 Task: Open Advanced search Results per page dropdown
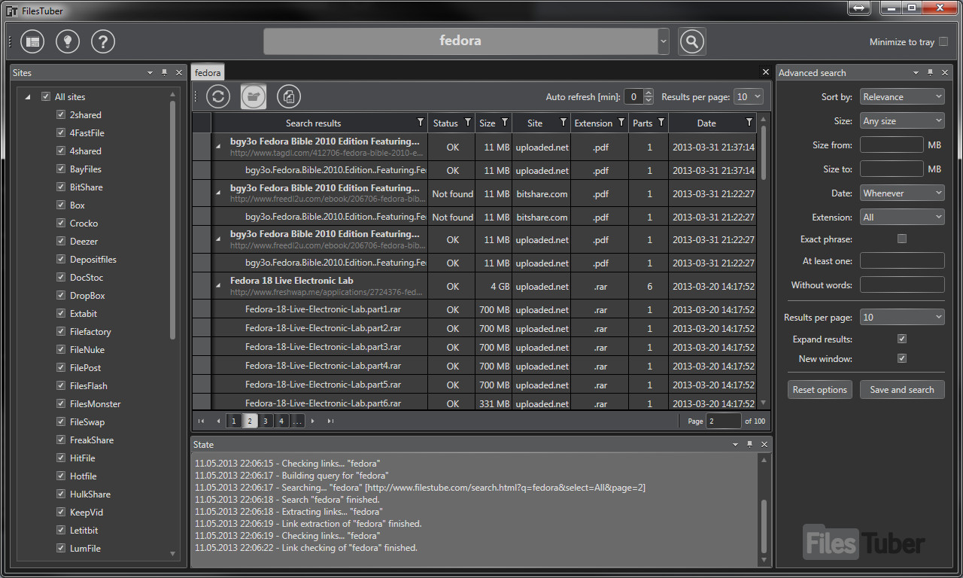(902, 318)
